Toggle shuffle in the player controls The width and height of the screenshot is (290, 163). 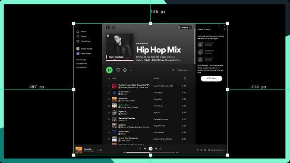(x=140, y=149)
